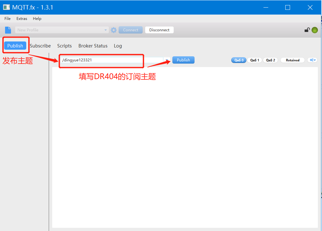Click the green connection status indicator
Viewport: 322px width, 231px height.
coord(314,30)
